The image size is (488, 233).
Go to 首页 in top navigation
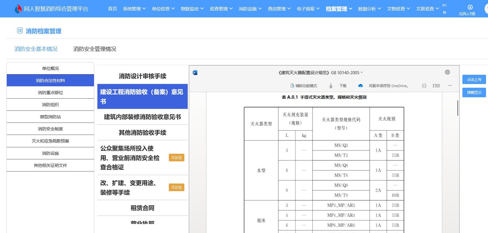click(x=112, y=9)
